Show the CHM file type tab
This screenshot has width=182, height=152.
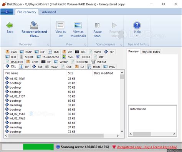click(32, 62)
